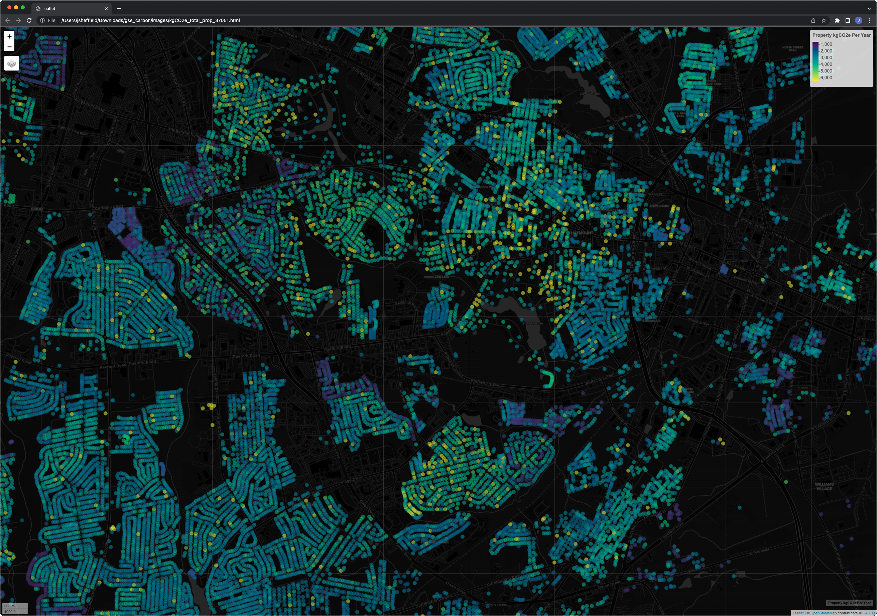Go back in browser history
877x616 pixels.
[8, 20]
